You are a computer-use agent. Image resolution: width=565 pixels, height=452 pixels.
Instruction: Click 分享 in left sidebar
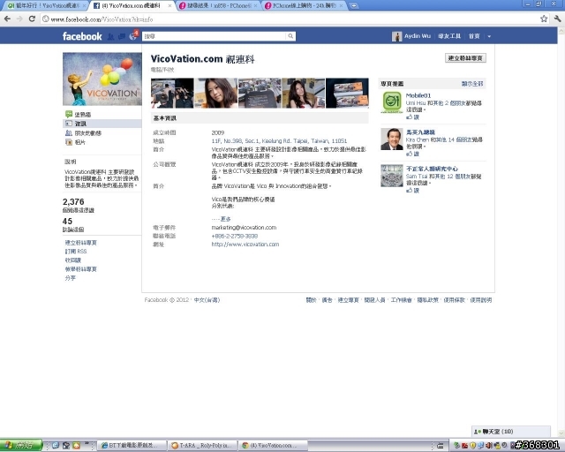click(x=71, y=278)
